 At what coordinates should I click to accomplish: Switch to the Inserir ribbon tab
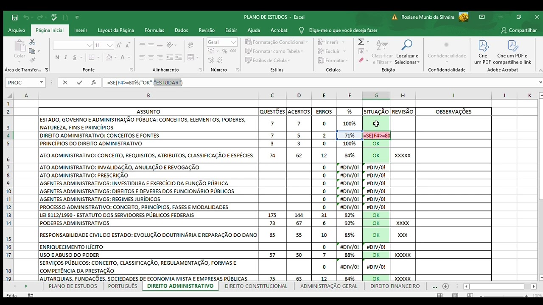pyautogui.click(x=81, y=30)
